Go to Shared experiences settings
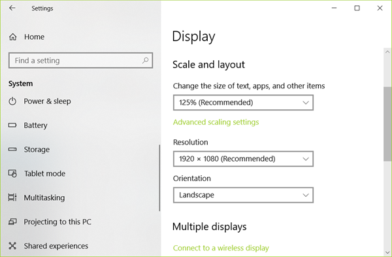Viewport: 392px width, 257px height. (x=56, y=246)
